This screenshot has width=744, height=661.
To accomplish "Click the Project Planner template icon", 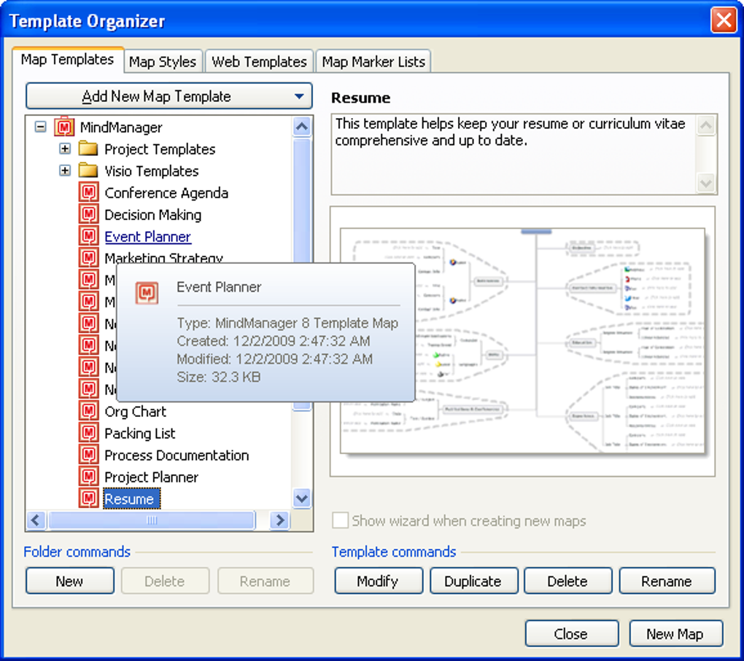I will click(x=88, y=476).
